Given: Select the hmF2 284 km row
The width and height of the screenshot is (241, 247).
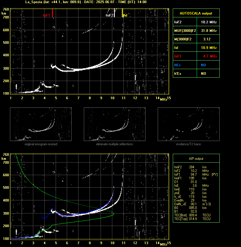Looking at the screenshot, I should pos(190,167).
